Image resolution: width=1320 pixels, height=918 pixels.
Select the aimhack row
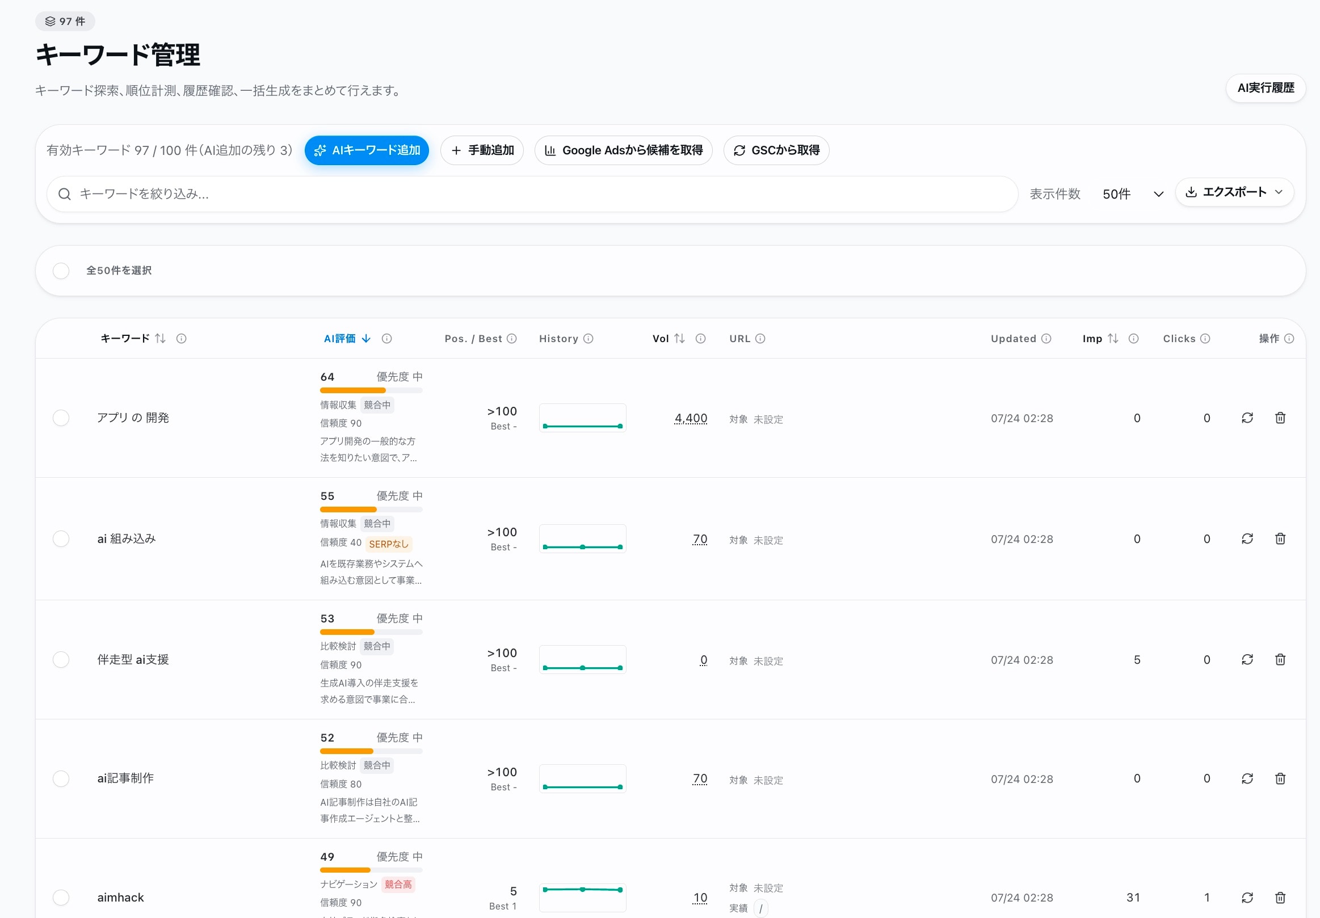point(61,898)
